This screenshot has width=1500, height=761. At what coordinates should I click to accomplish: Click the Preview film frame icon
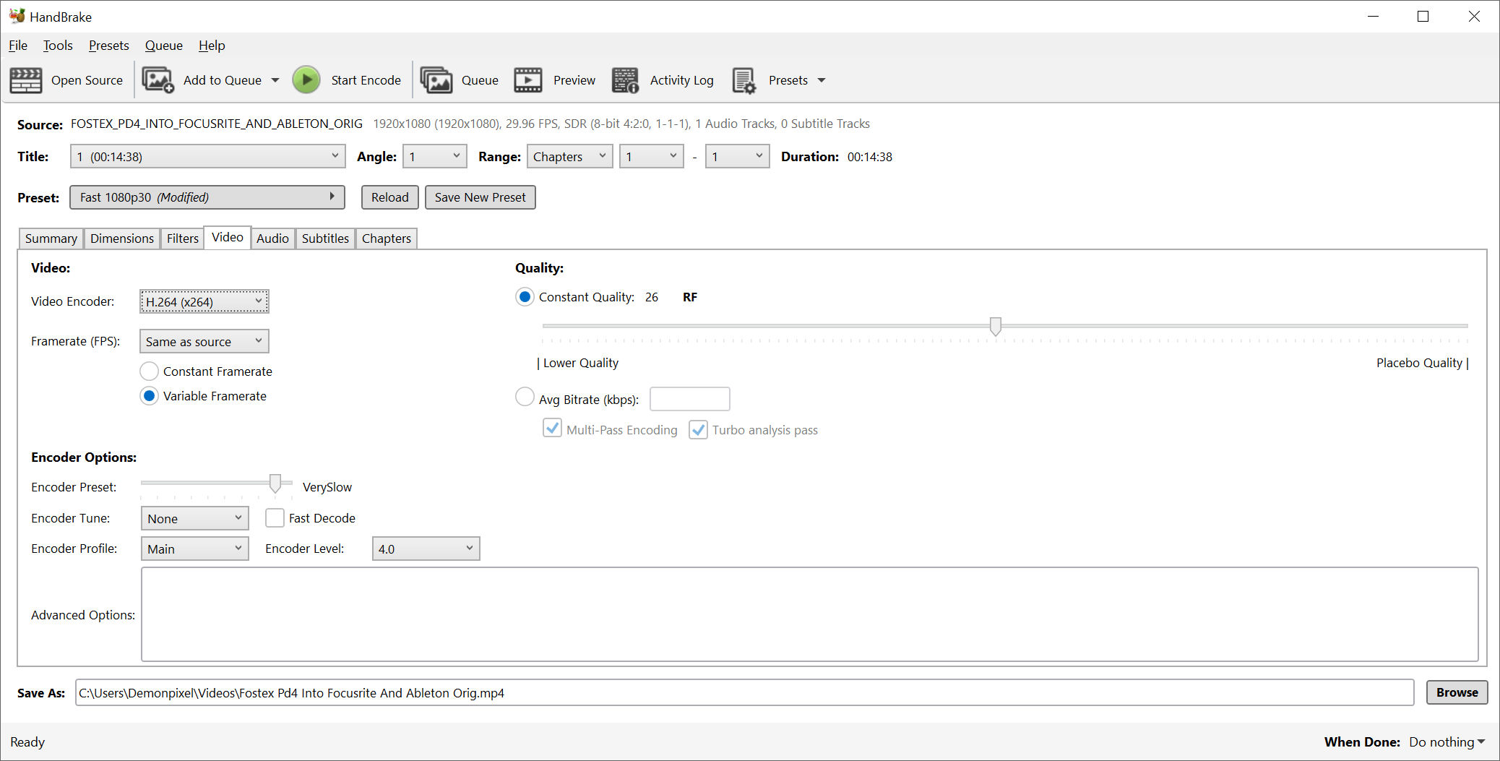click(528, 80)
